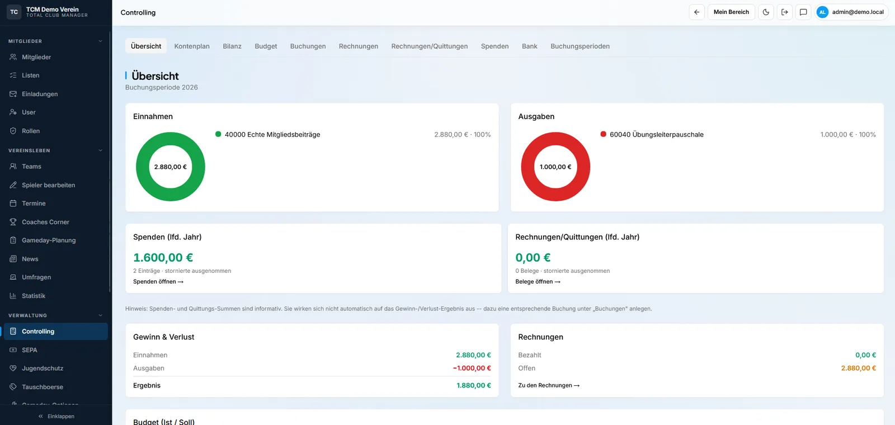Open Einladungen via its envelope icon

tap(13, 94)
